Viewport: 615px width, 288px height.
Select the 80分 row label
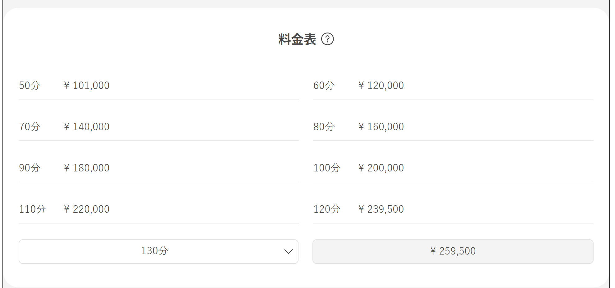324,127
